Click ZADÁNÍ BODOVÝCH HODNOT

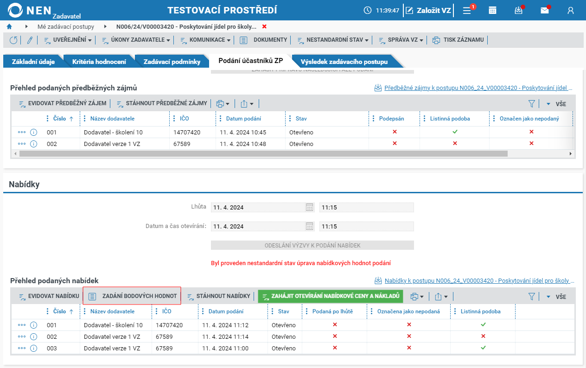(x=133, y=296)
